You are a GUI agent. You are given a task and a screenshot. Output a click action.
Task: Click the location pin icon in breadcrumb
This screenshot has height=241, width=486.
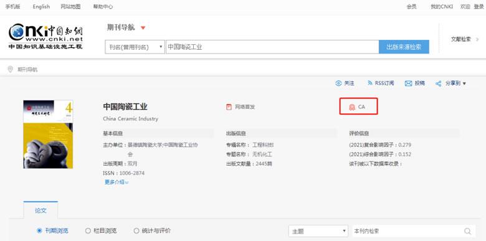pos(11,69)
